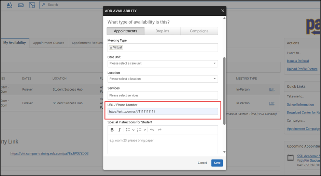
Task: Open the School Information quick link
Action: coord(300,105)
